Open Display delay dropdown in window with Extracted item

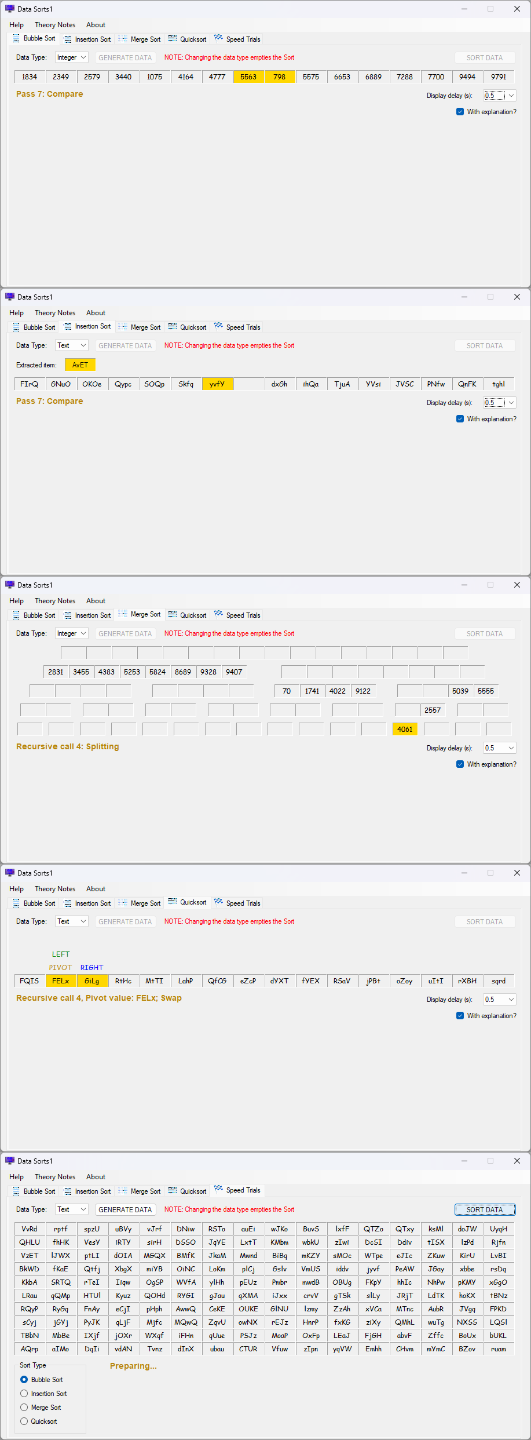pyautogui.click(x=500, y=403)
